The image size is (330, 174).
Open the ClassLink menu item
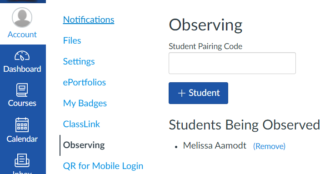pos(81,124)
